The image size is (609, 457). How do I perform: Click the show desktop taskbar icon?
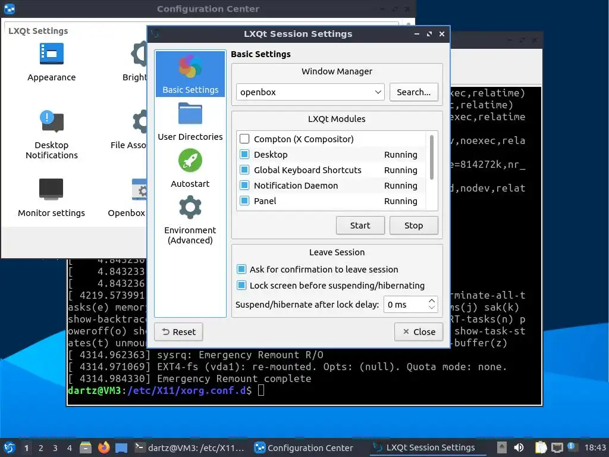121,448
